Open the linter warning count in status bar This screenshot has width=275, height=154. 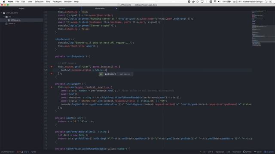pos(23,152)
